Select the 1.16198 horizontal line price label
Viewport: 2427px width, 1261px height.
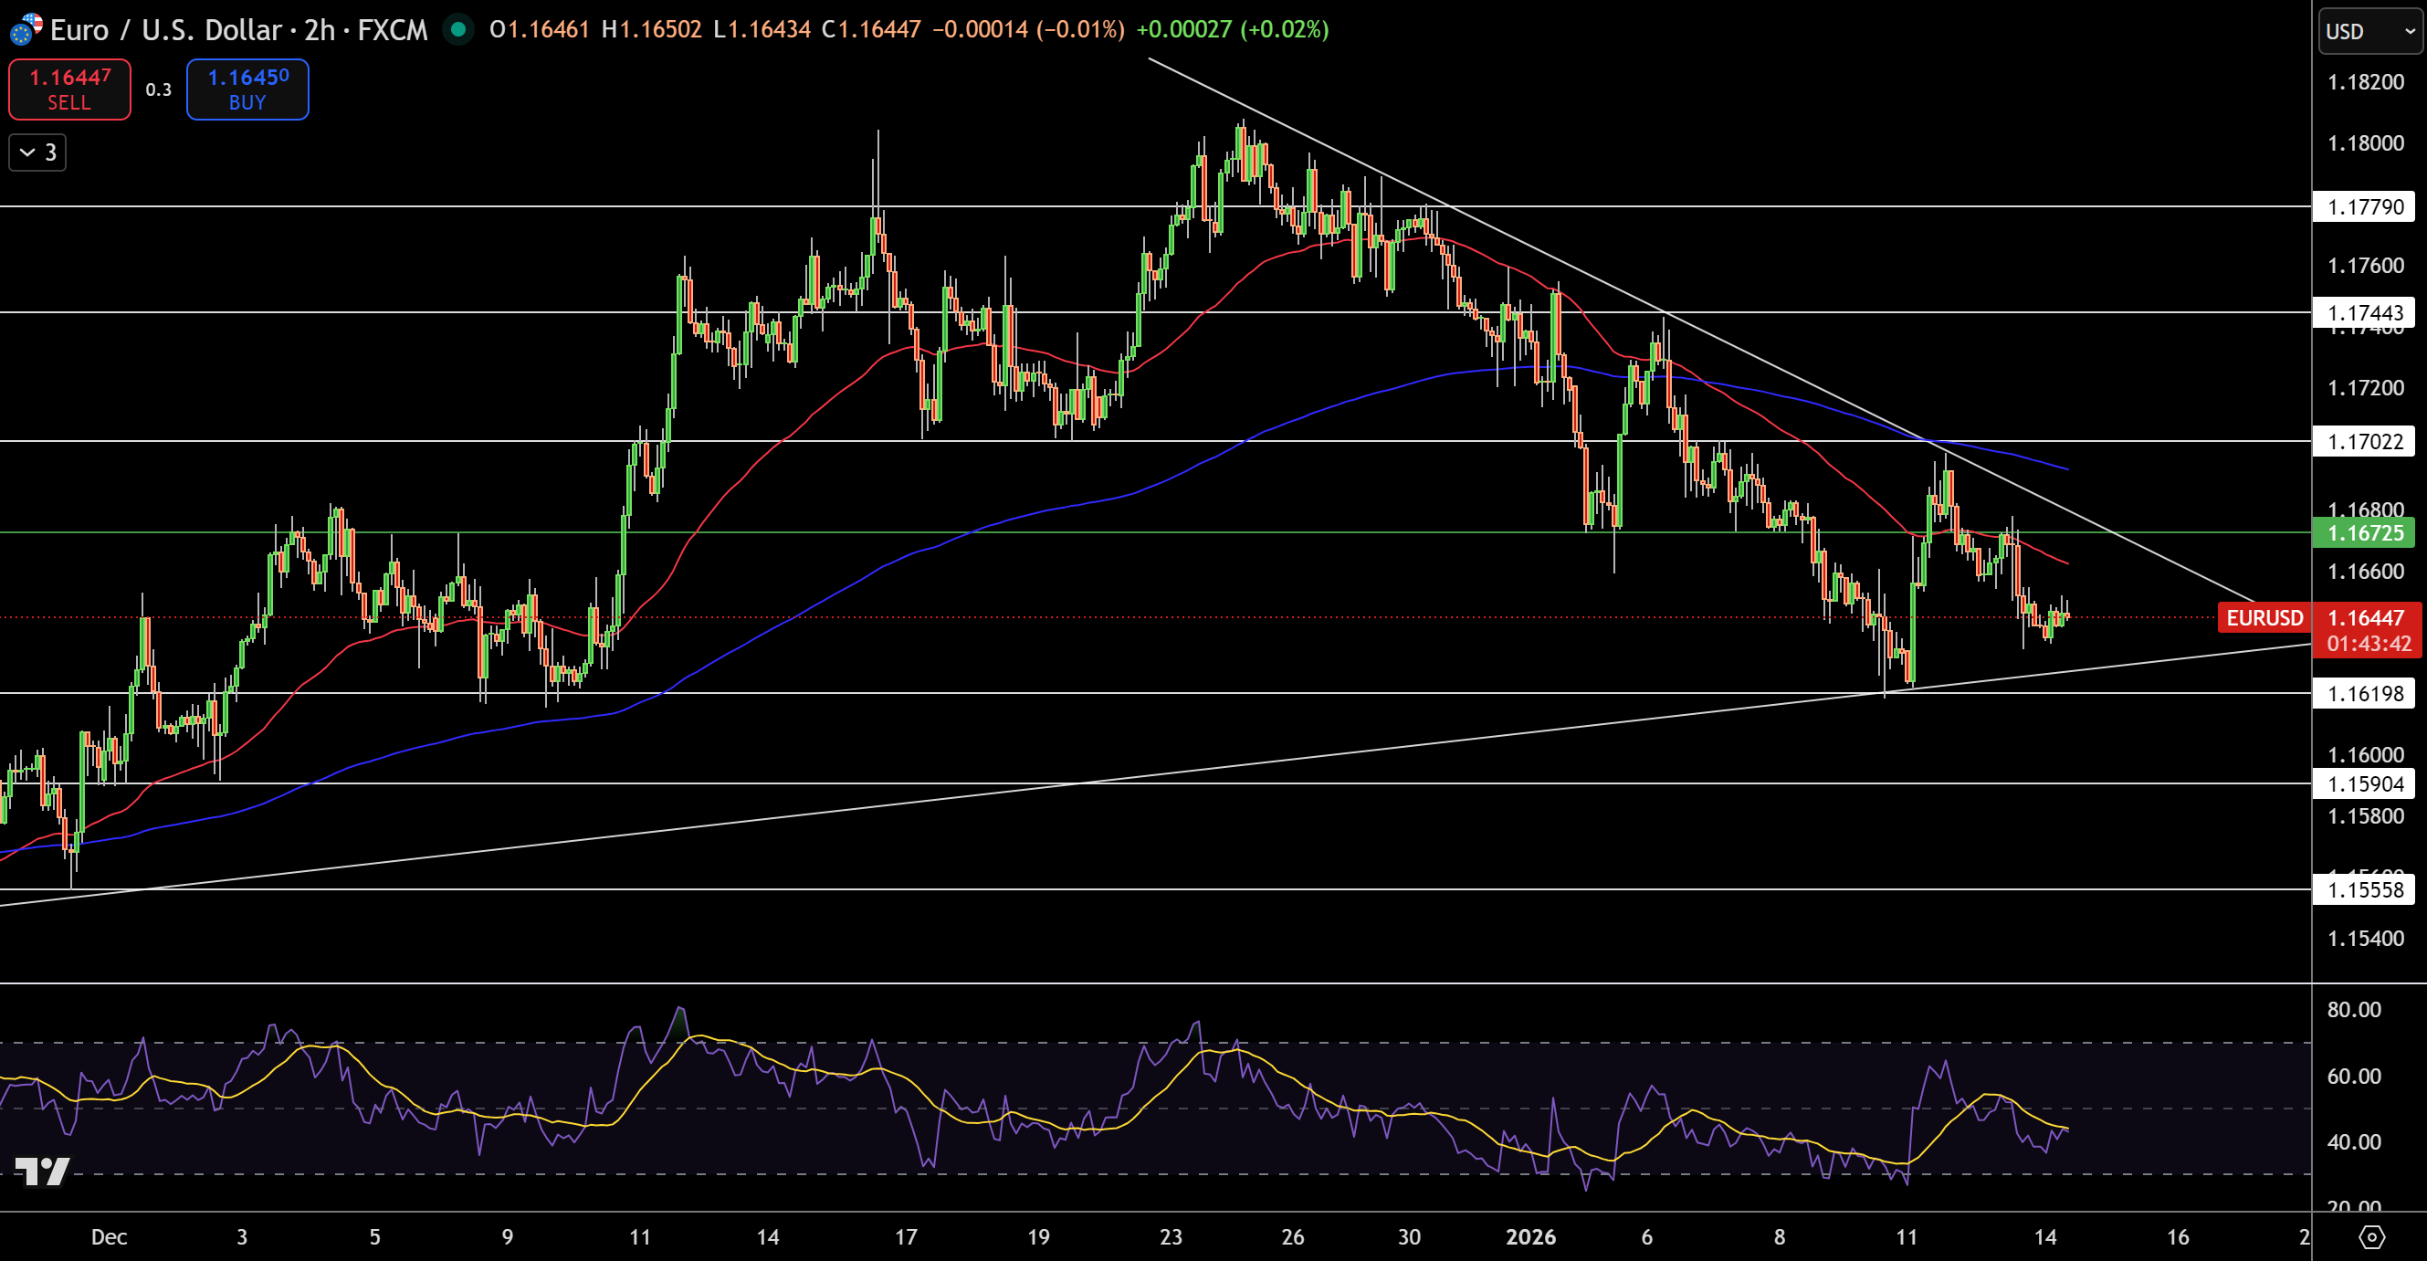(2365, 694)
